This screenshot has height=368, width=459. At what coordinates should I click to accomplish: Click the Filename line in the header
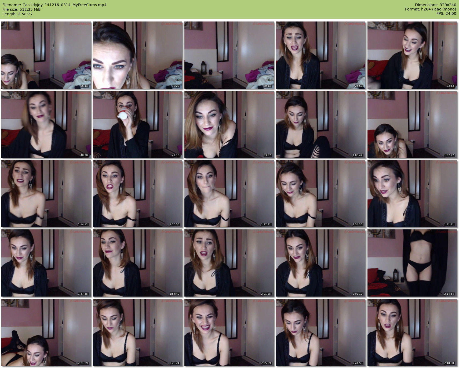click(x=54, y=5)
